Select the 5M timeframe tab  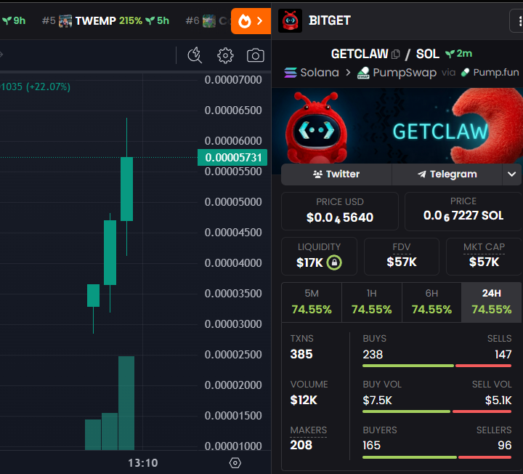312,302
